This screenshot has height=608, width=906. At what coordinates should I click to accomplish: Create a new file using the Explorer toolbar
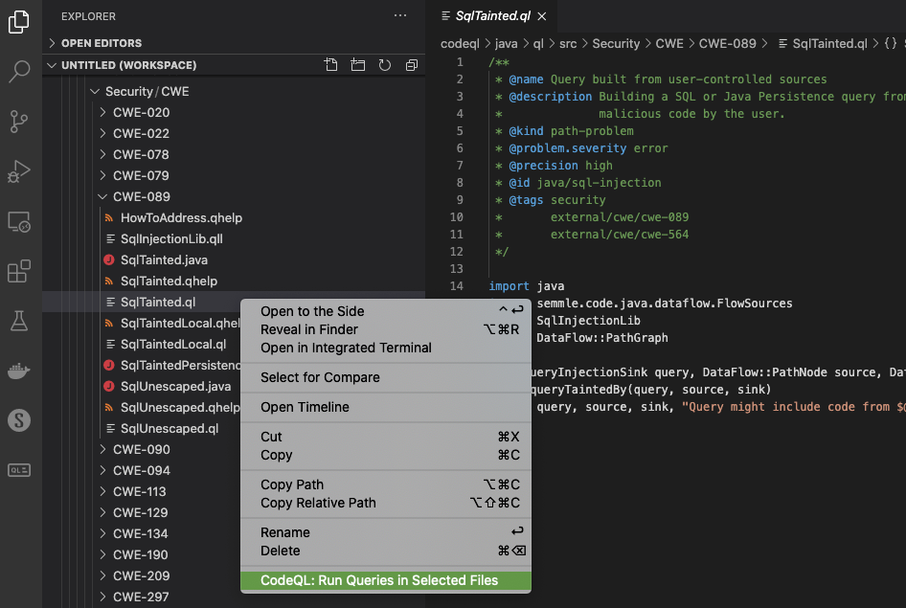pos(331,64)
